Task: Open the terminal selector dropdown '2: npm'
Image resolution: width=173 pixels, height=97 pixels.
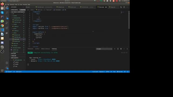Action: coord(104,49)
